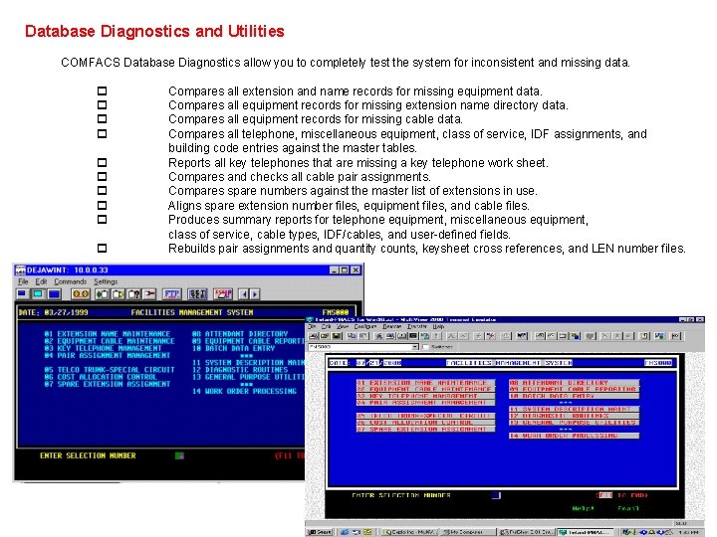Viewport: 717px width, 537px height.
Task: Select 12 Diagnostic Routines in MultiView terminal
Action: coord(574,416)
